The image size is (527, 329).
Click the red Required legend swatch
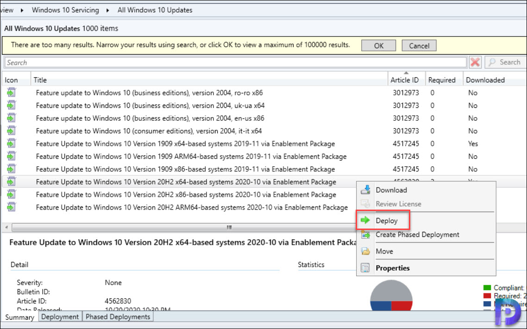(x=487, y=296)
